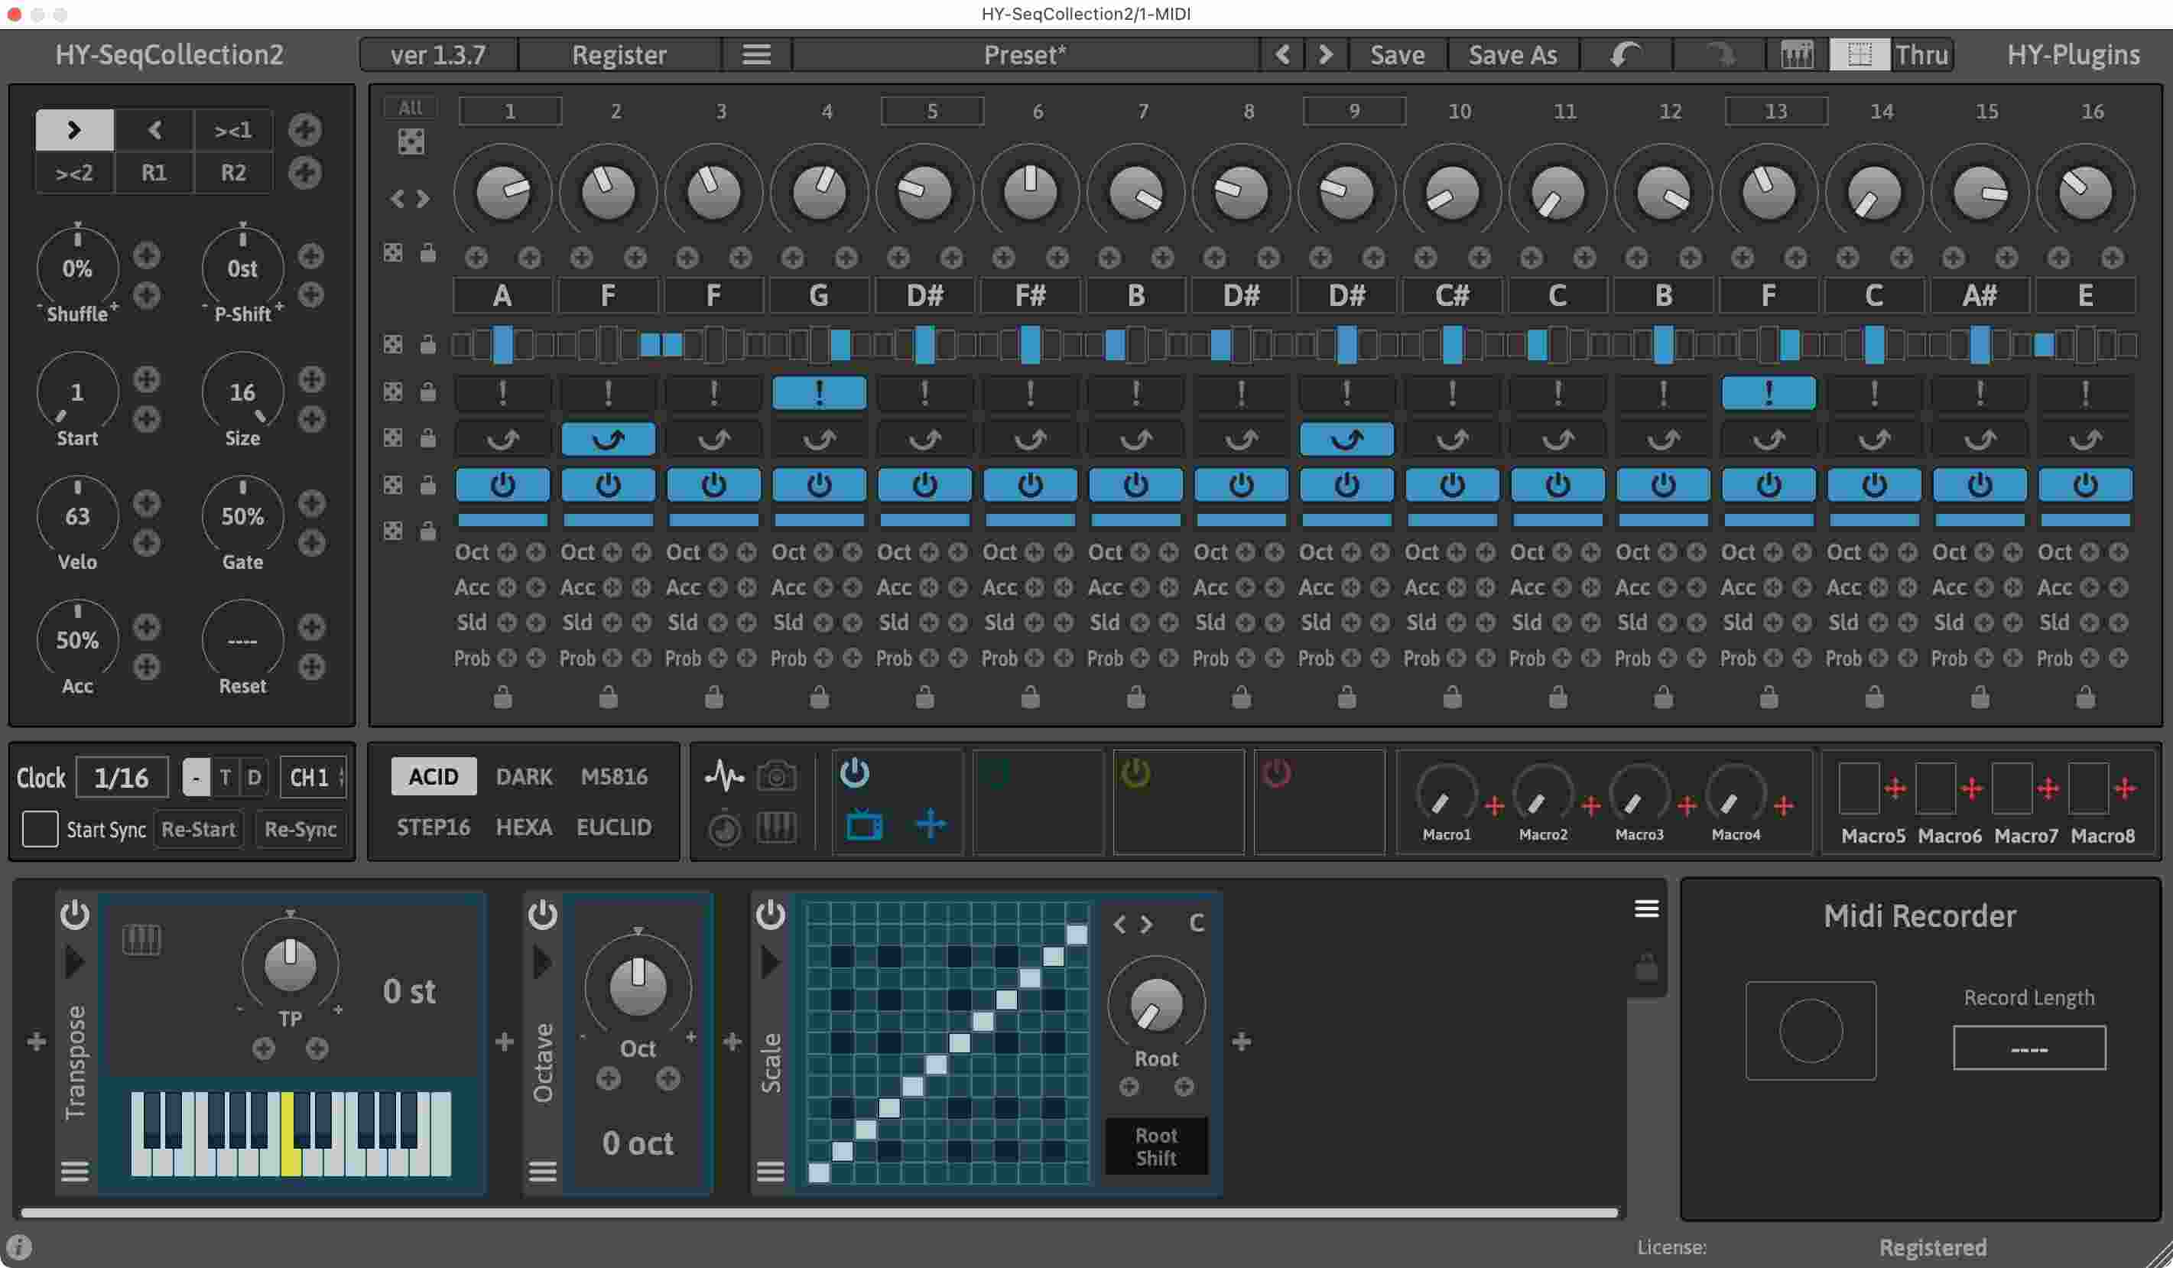Enable the Thru toggle
2173x1268 pixels.
(1921, 54)
